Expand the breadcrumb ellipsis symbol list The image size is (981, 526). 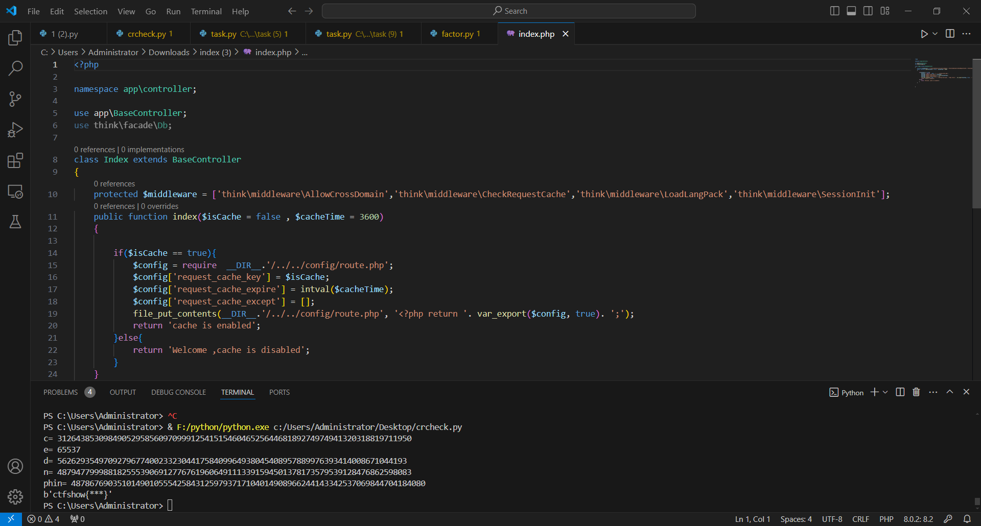click(305, 53)
